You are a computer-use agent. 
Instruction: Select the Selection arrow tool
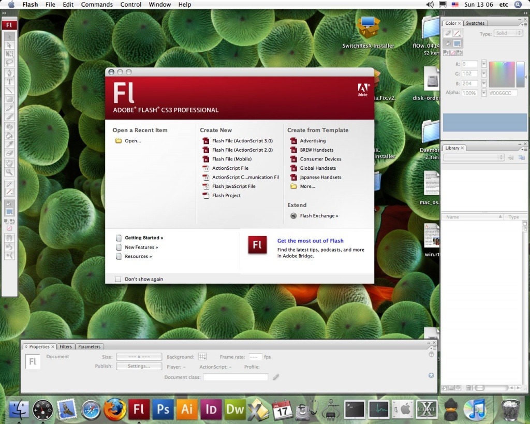pyautogui.click(x=9, y=37)
